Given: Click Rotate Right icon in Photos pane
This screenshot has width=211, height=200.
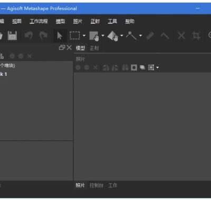Looking at the screenshot, I should click(115, 67).
